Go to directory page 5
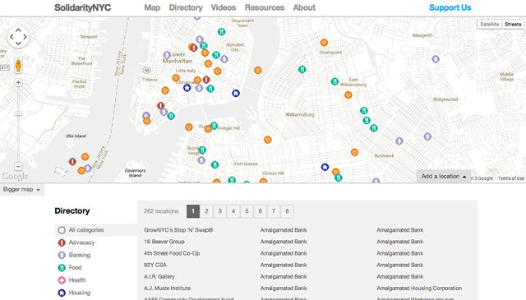This screenshot has width=526, height=300. point(247,211)
